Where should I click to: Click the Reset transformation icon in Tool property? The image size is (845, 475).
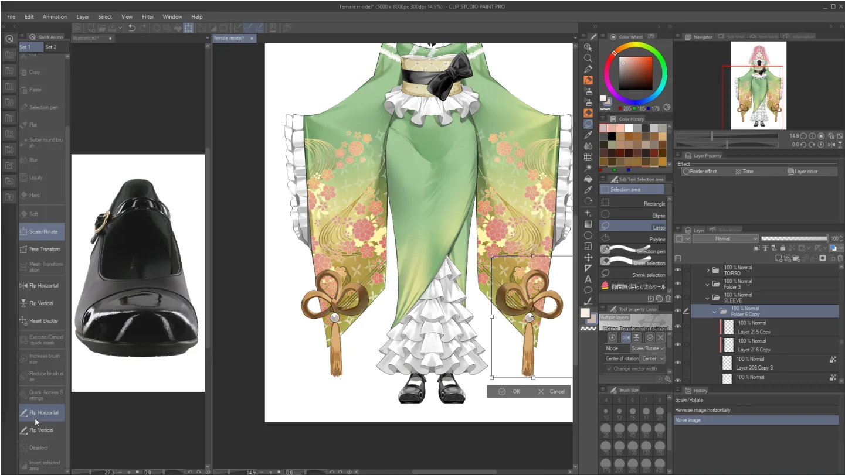(x=612, y=338)
